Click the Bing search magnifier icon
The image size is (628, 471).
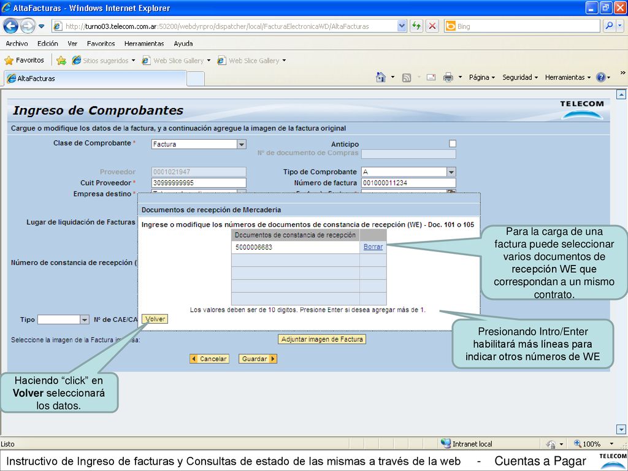[x=609, y=26]
